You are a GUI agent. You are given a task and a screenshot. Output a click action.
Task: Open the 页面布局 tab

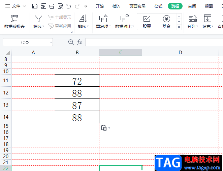[x=137, y=6]
